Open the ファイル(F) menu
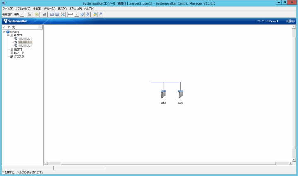298x176 pixels. pos(8,9)
